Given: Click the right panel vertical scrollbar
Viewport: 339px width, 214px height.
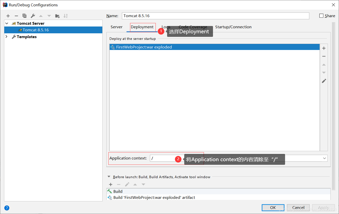Looking at the screenshot, I should point(333,106).
